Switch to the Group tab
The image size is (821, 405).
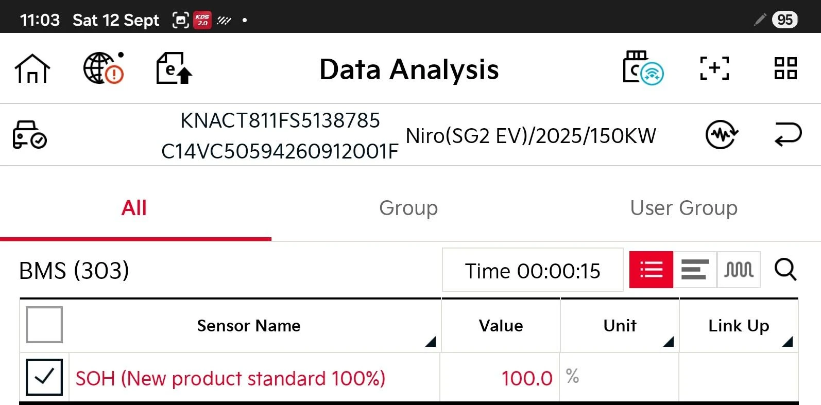pyautogui.click(x=408, y=208)
